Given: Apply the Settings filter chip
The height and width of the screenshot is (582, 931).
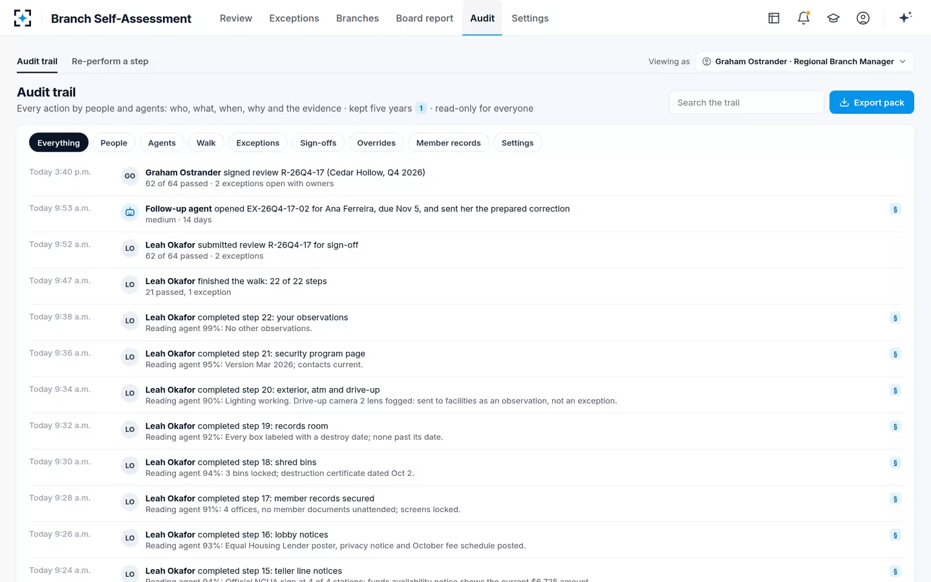Looking at the screenshot, I should pyautogui.click(x=518, y=143).
